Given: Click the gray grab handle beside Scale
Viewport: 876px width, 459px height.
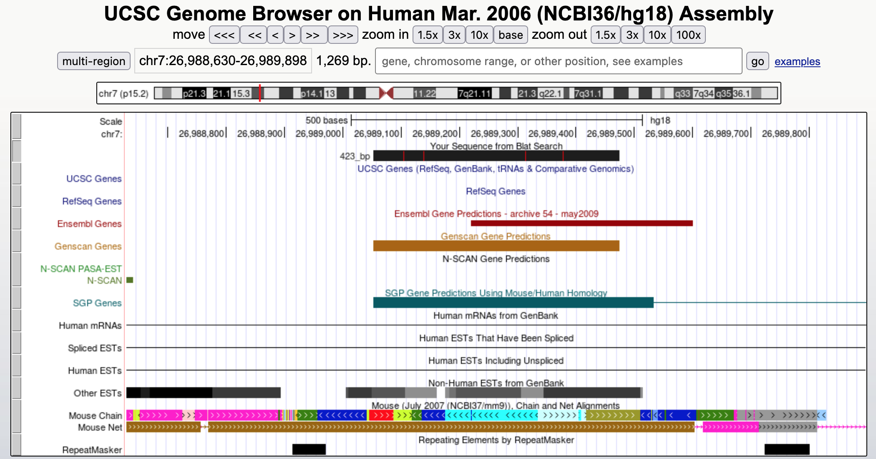Looking at the screenshot, I should pos(17,126).
